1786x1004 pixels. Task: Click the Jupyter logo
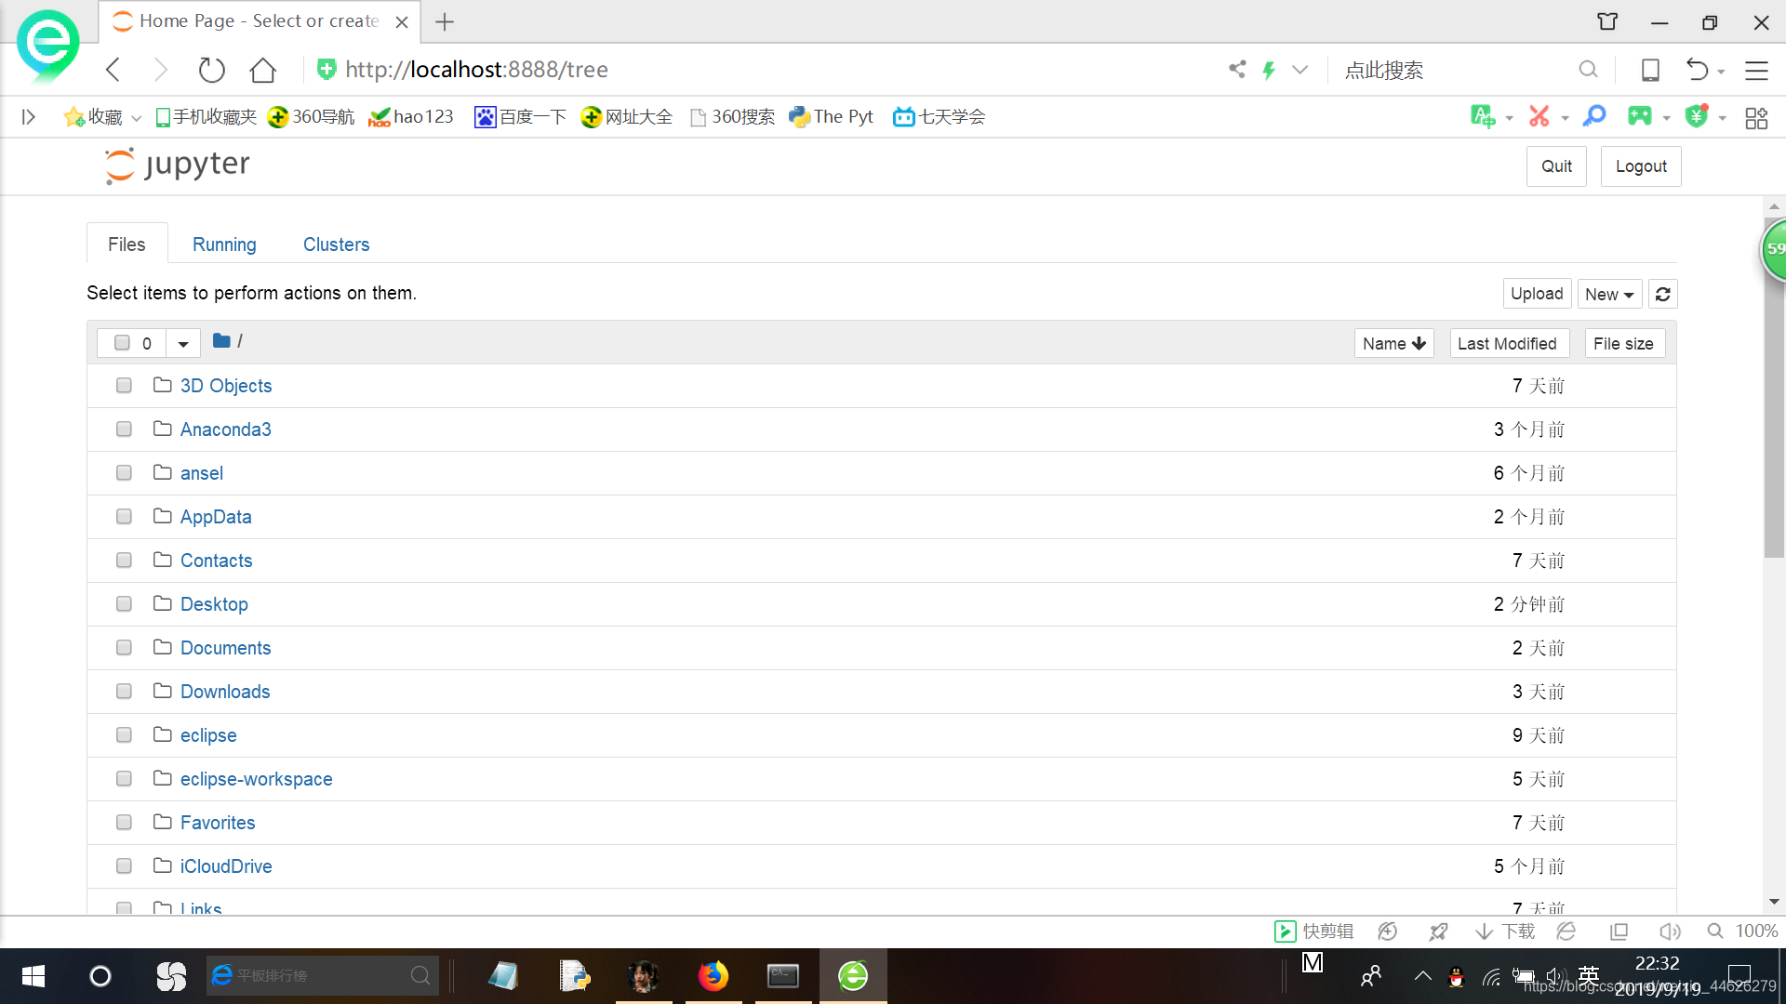click(x=178, y=165)
